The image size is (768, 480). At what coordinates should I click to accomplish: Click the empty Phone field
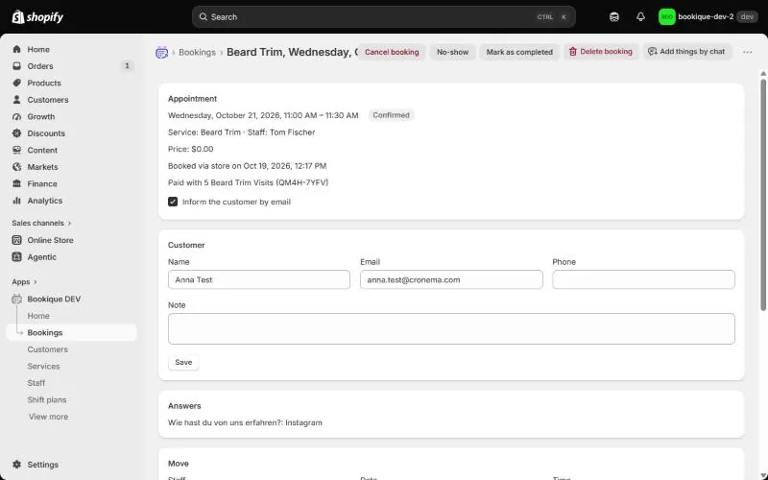(643, 279)
